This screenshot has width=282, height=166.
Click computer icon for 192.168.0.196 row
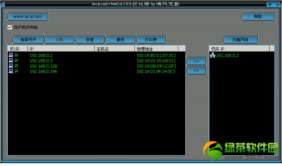pyautogui.click(x=11, y=71)
